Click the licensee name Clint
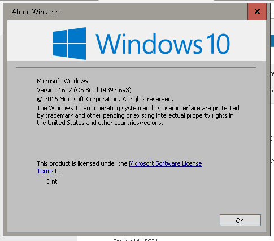 pos(51,182)
